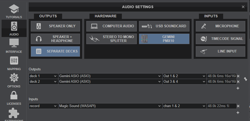Switch to the Audio settings tab

coord(14,28)
